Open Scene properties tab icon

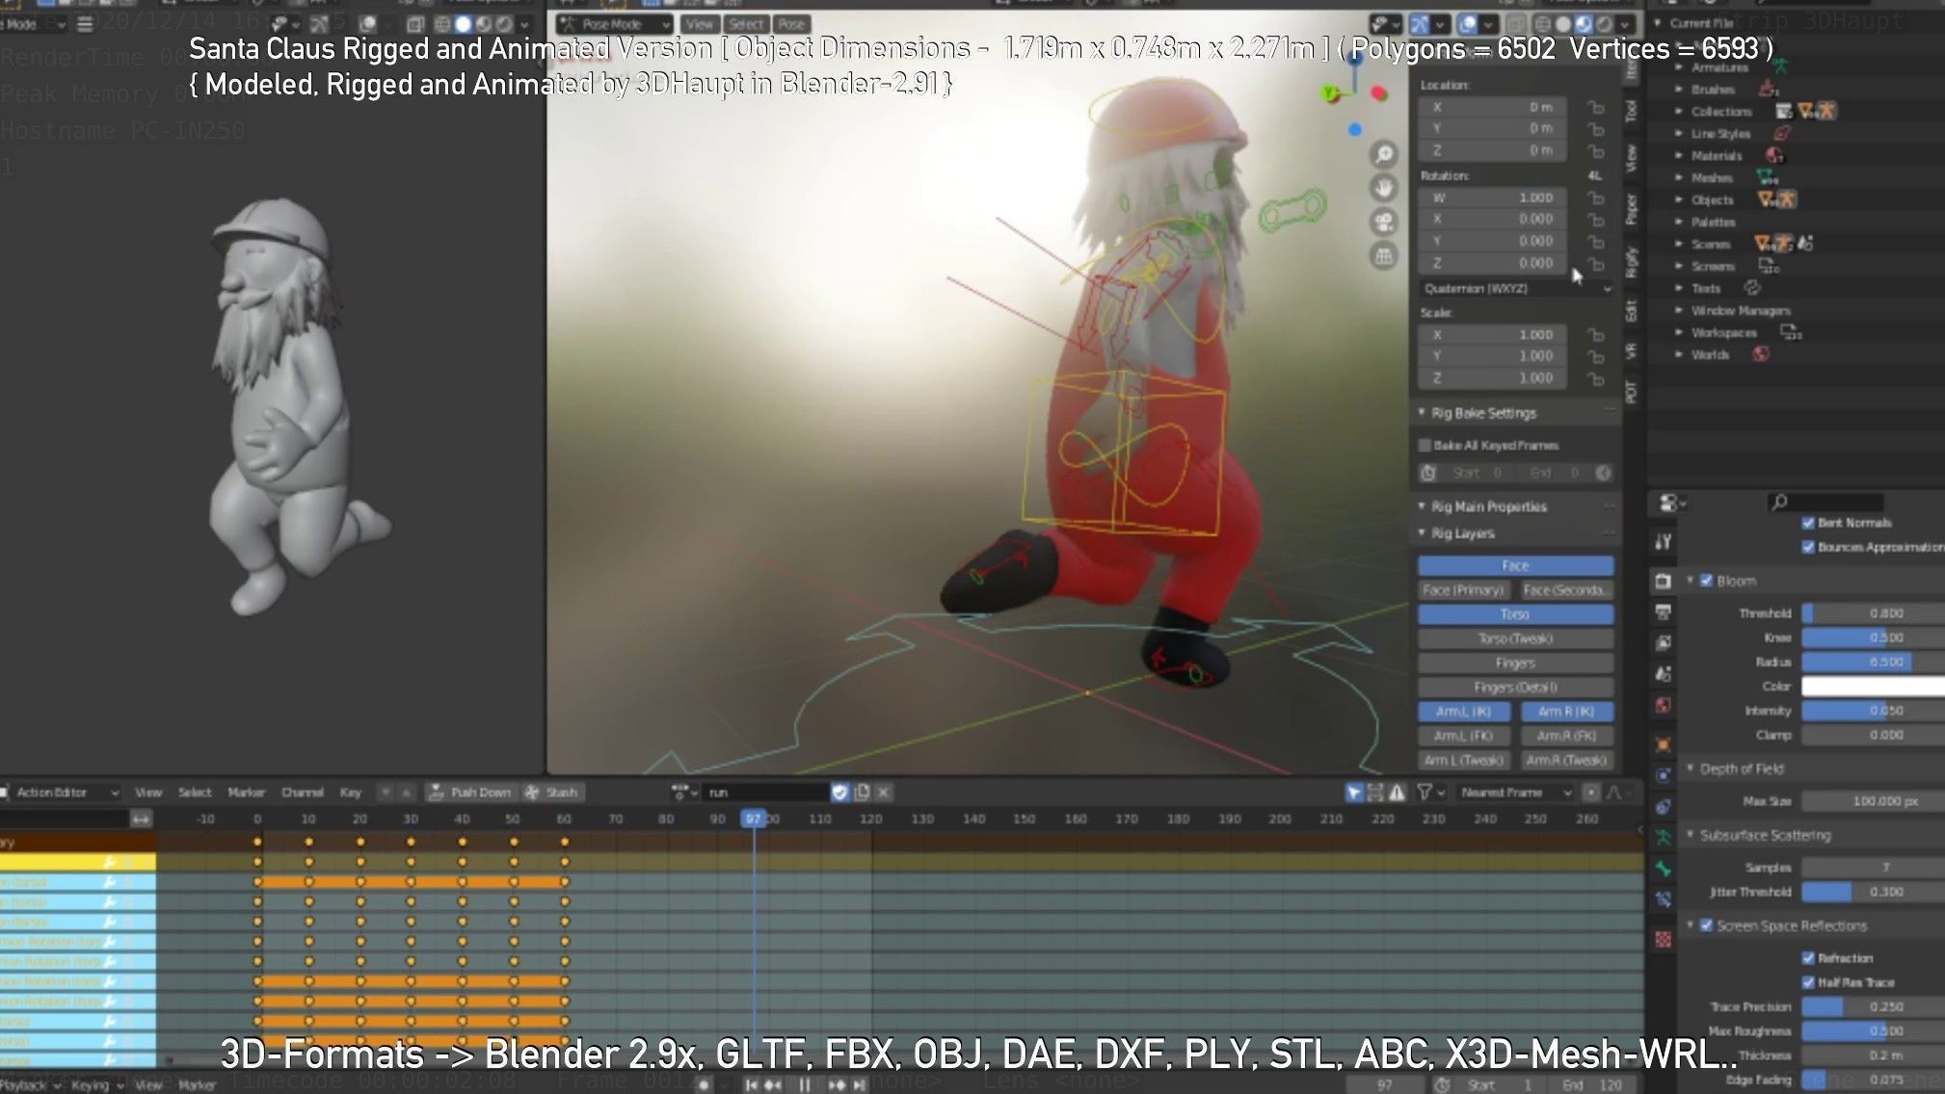[1663, 674]
